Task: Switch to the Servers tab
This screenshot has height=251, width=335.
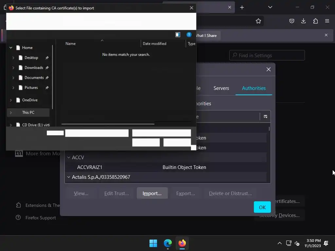Action: point(221,88)
